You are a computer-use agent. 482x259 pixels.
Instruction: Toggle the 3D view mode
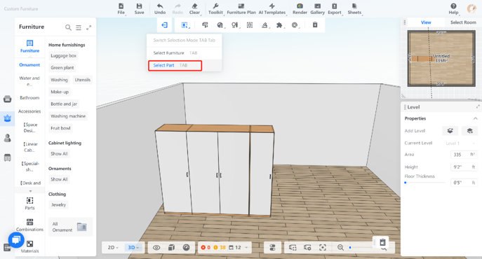click(x=133, y=247)
